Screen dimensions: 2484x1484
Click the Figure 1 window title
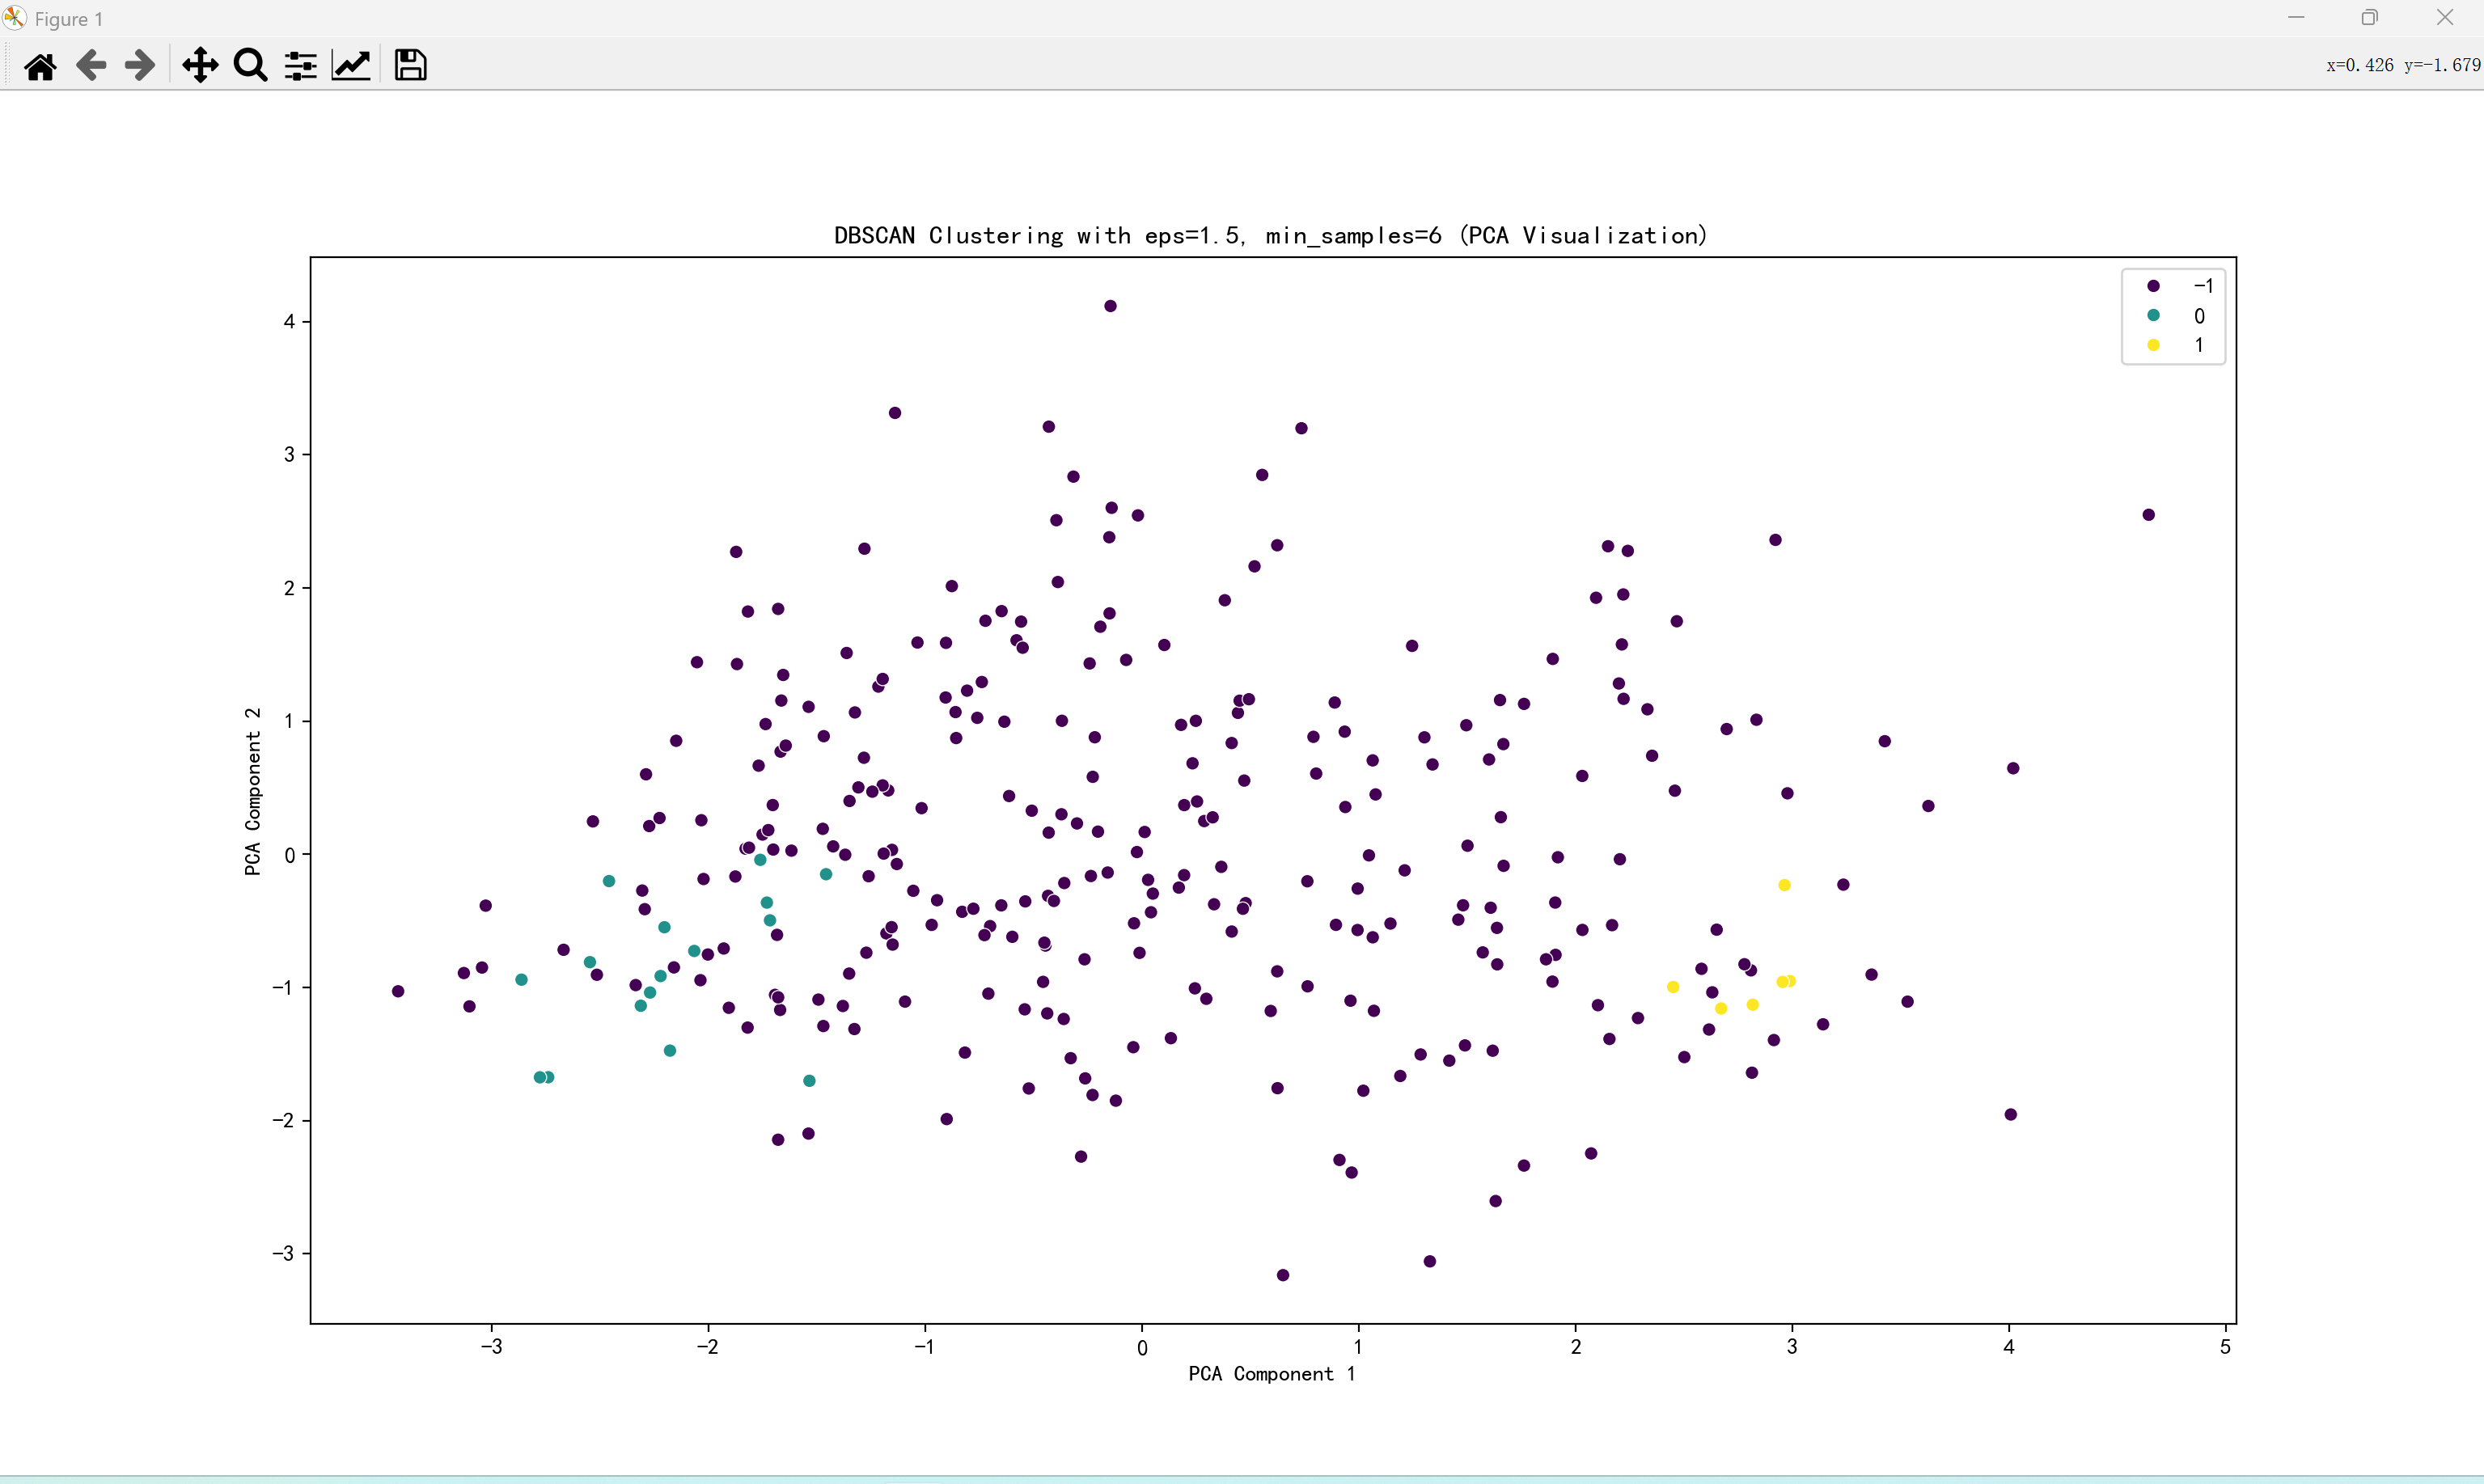pyautogui.click(x=68, y=19)
